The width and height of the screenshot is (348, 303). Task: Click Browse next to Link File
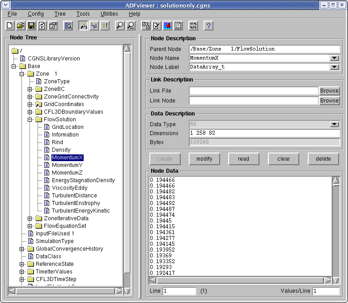pos(329,91)
